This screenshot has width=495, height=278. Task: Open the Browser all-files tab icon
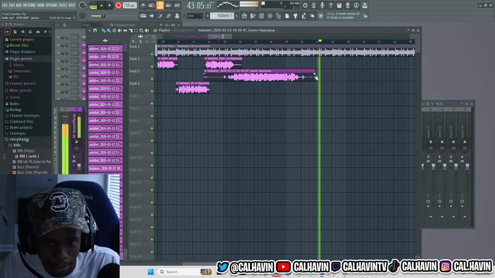(8, 32)
